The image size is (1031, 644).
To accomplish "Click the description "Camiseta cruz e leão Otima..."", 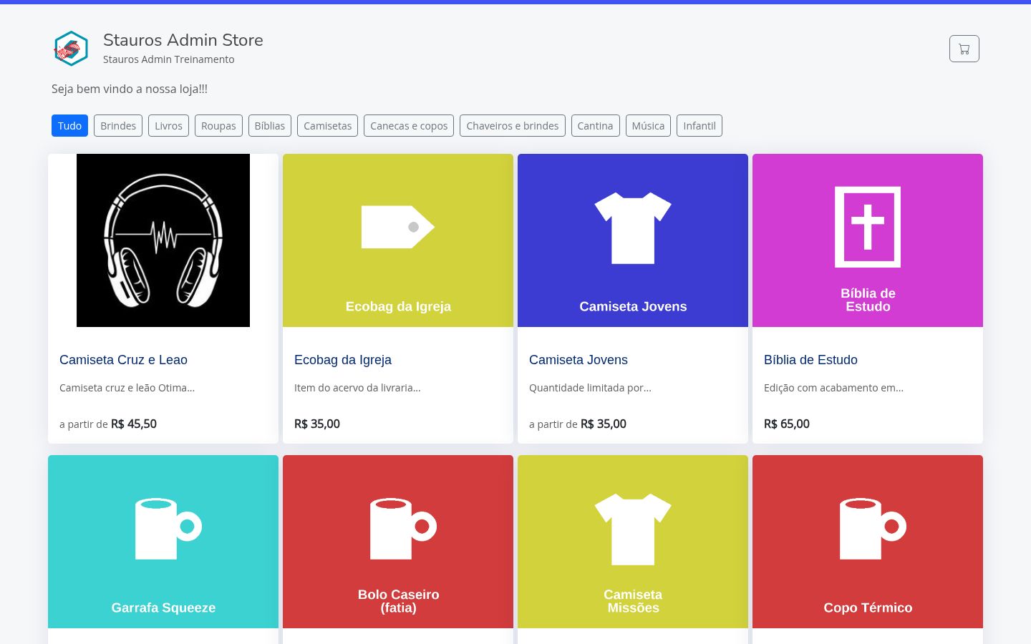I will point(127,388).
